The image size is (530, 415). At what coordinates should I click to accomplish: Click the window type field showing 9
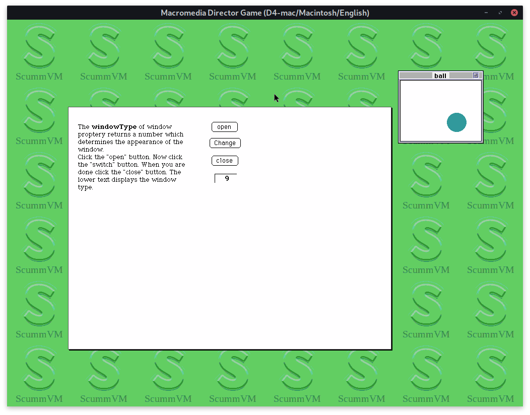[226, 178]
